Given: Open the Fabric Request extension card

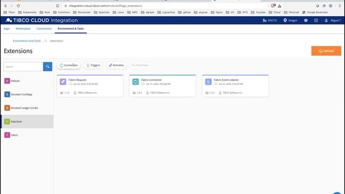Looking at the screenshot, I should [90, 86].
